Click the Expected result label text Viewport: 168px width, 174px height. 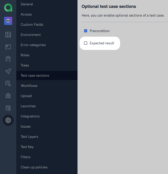(x=102, y=43)
